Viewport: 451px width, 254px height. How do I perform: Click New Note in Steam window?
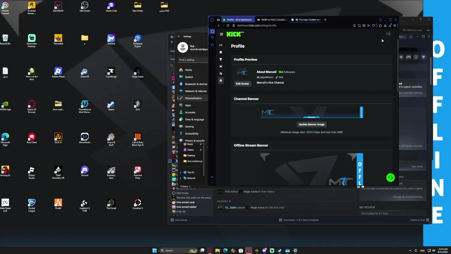(417, 167)
